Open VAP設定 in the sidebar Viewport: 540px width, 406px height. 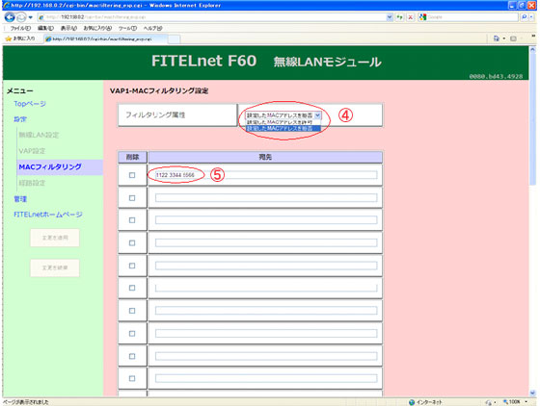pos(32,151)
